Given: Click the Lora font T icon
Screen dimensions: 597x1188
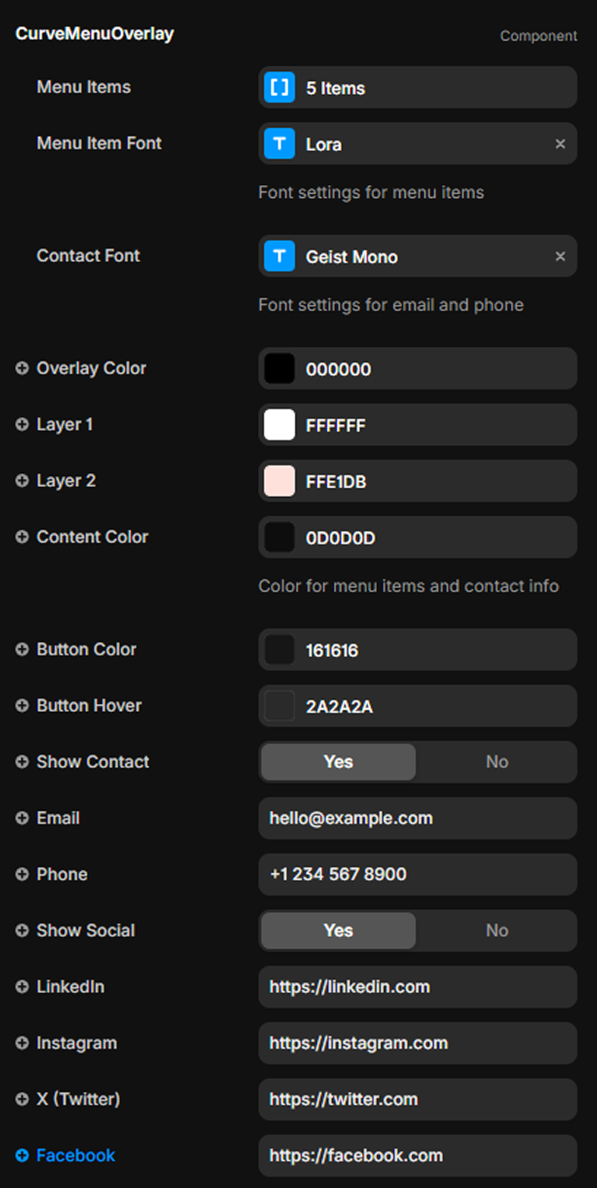Looking at the screenshot, I should (279, 144).
